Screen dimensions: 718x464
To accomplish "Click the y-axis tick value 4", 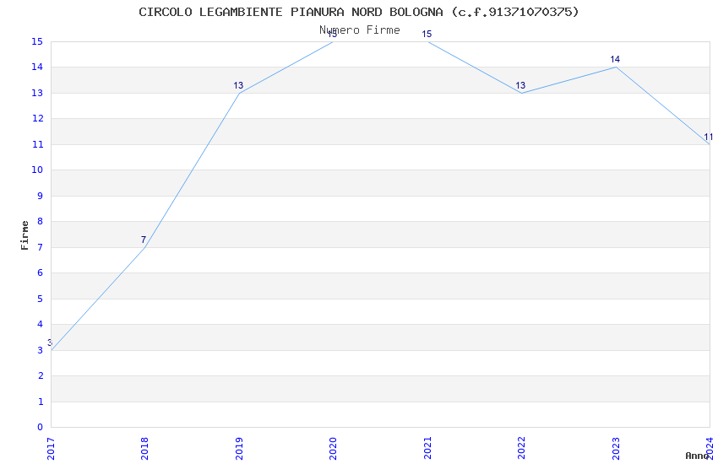I will click(41, 324).
